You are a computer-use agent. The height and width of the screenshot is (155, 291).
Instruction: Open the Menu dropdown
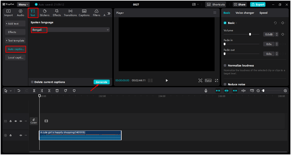[x=23, y=4]
